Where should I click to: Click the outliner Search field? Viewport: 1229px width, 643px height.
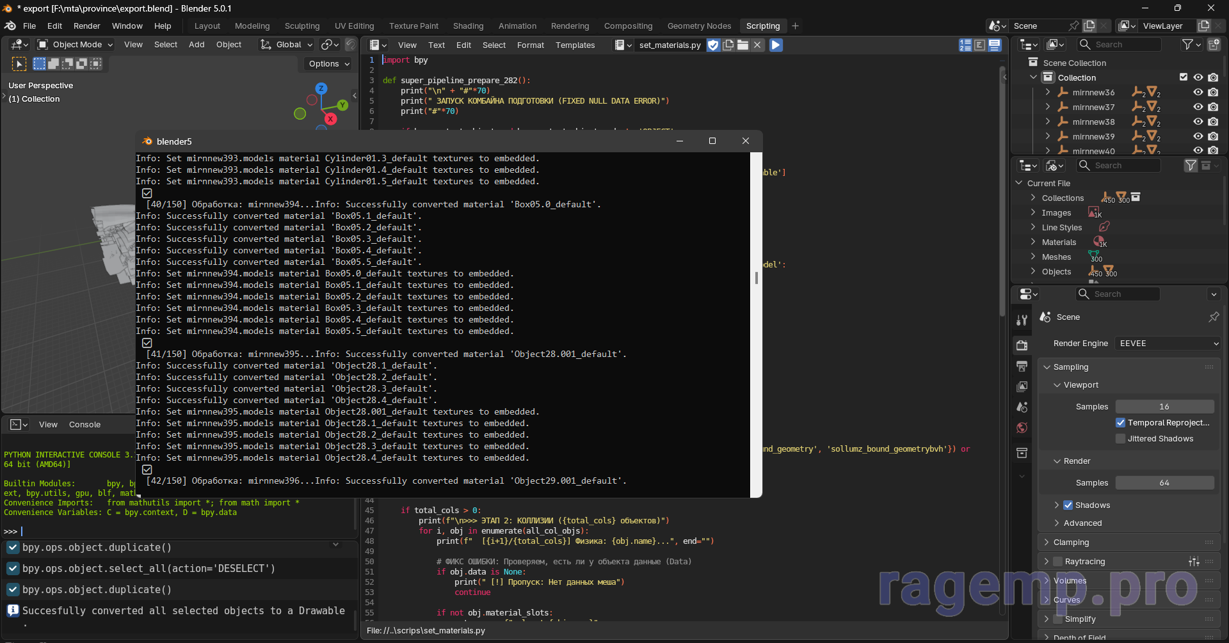tap(1120, 45)
